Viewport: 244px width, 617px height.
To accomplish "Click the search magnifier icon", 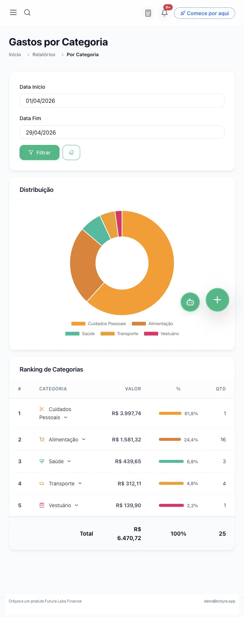I will 27,13.
